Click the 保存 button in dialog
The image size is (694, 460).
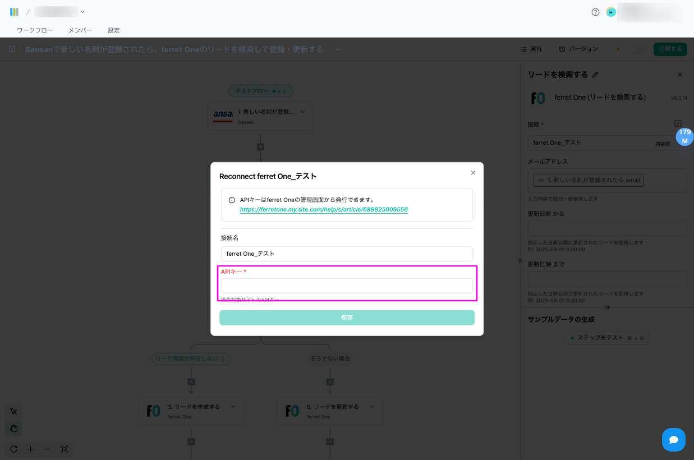(347, 318)
